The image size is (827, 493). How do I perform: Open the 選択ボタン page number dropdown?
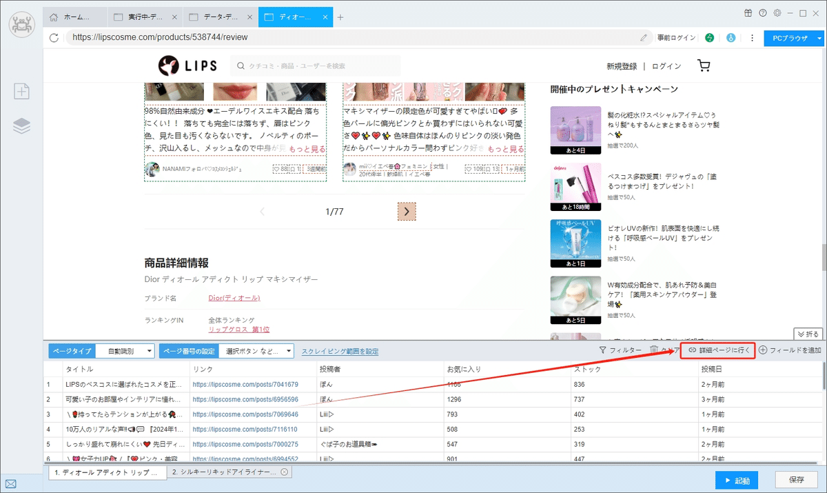tap(257, 351)
